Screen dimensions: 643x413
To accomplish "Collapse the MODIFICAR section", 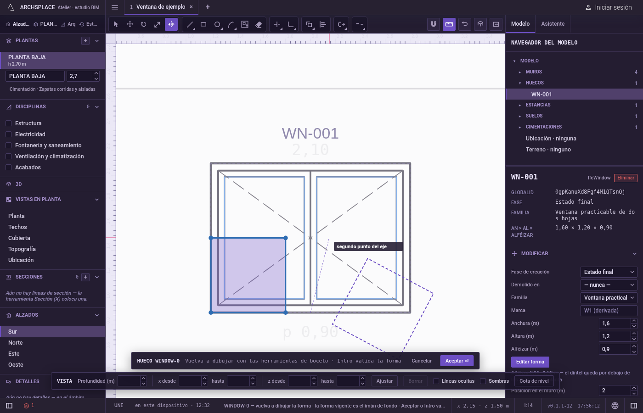I will (635, 254).
